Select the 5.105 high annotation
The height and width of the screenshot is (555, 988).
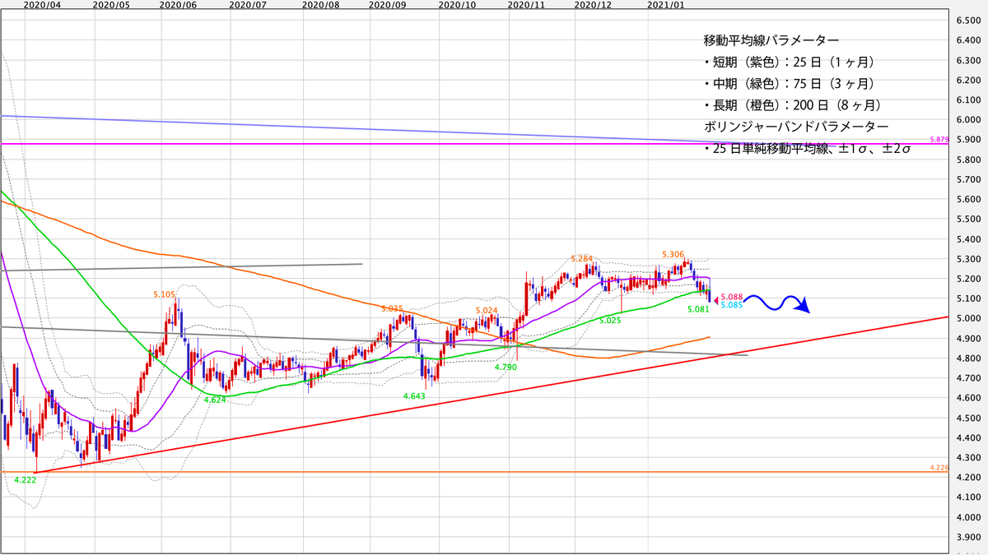(165, 294)
